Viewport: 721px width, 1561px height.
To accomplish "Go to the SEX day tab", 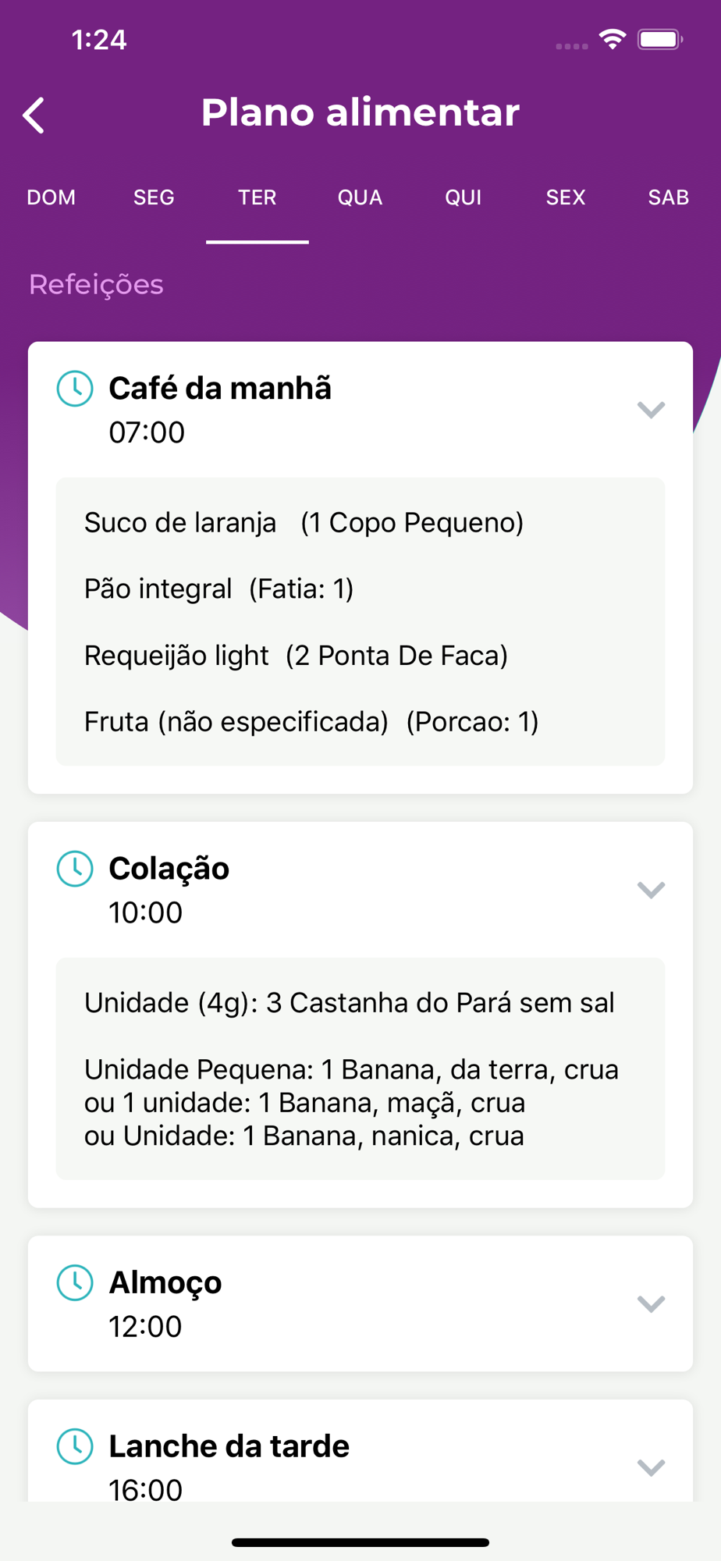I will tap(566, 197).
